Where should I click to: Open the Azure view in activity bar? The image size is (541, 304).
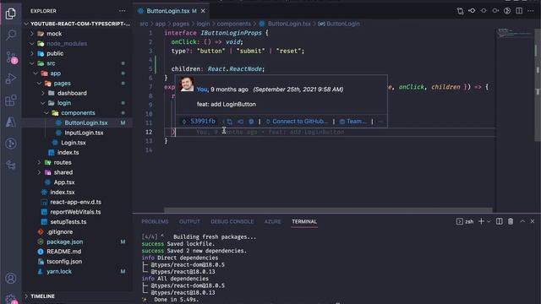(11, 122)
